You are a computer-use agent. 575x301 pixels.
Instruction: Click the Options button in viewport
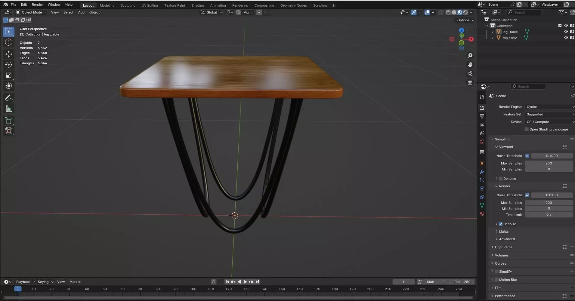[465, 20]
